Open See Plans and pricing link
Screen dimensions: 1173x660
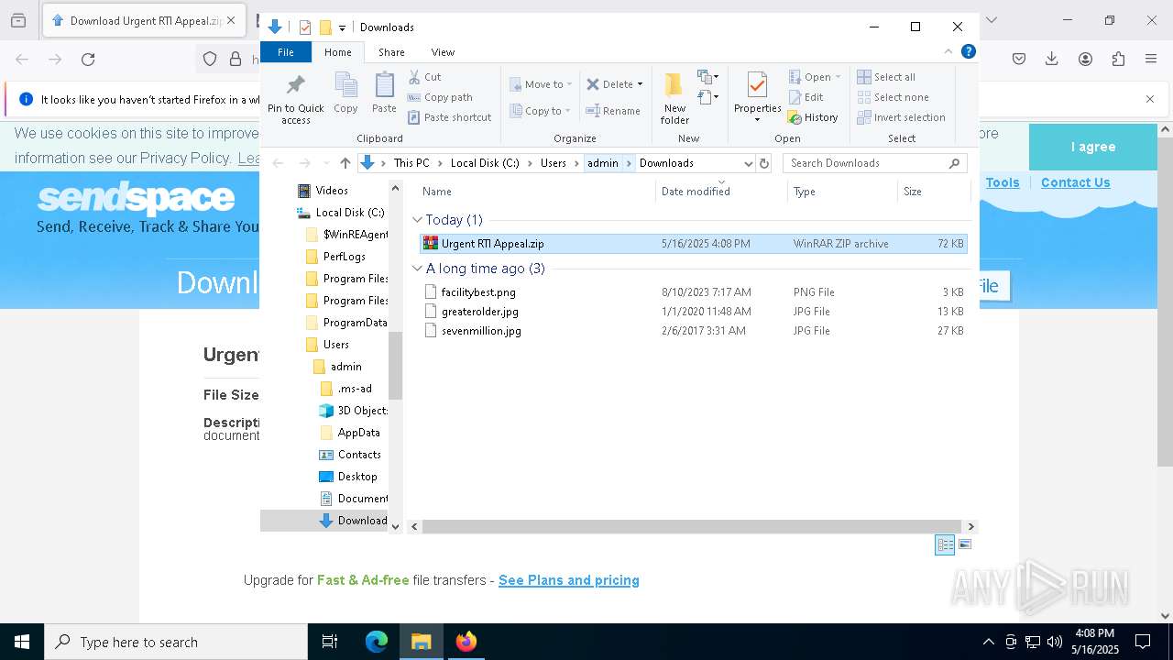click(569, 580)
